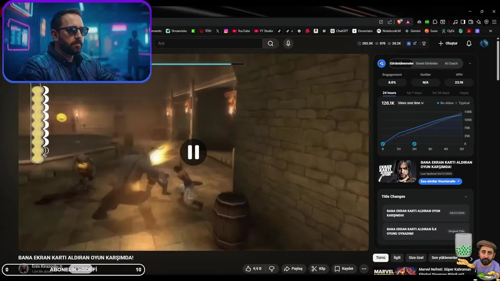Click the YouTube search magnifier button
This screenshot has height=281, width=500.
(x=270, y=43)
